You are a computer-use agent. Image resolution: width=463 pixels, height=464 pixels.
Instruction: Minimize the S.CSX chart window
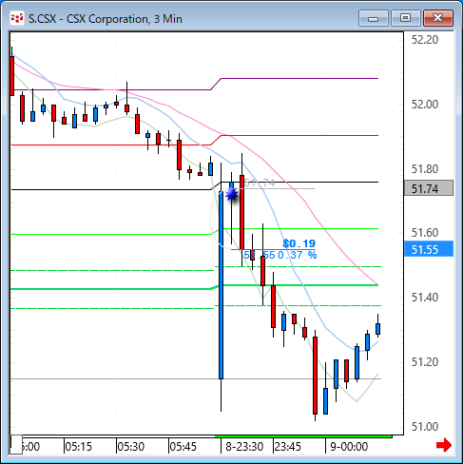pos(374,18)
